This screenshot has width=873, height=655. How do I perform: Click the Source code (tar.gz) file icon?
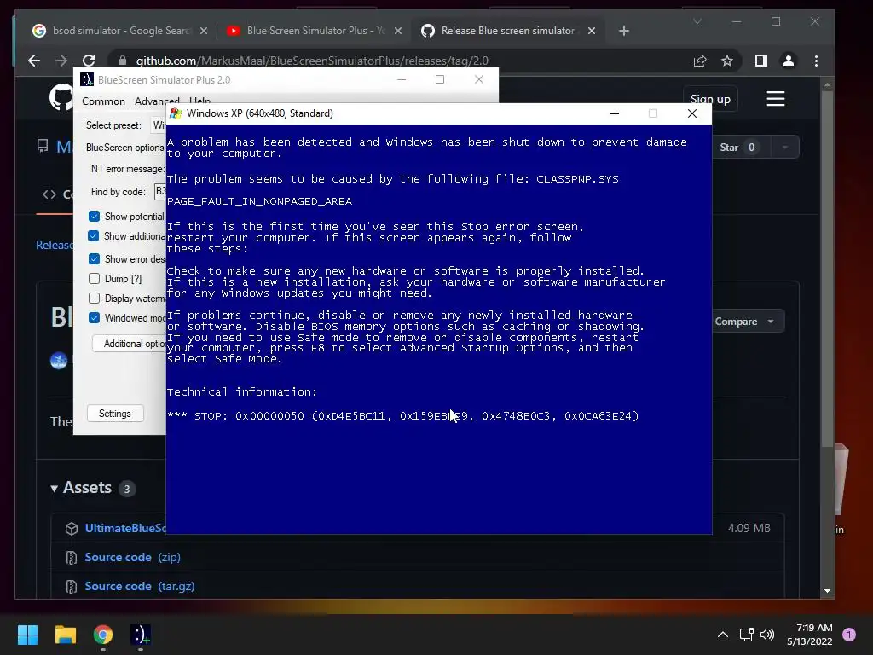pos(72,587)
